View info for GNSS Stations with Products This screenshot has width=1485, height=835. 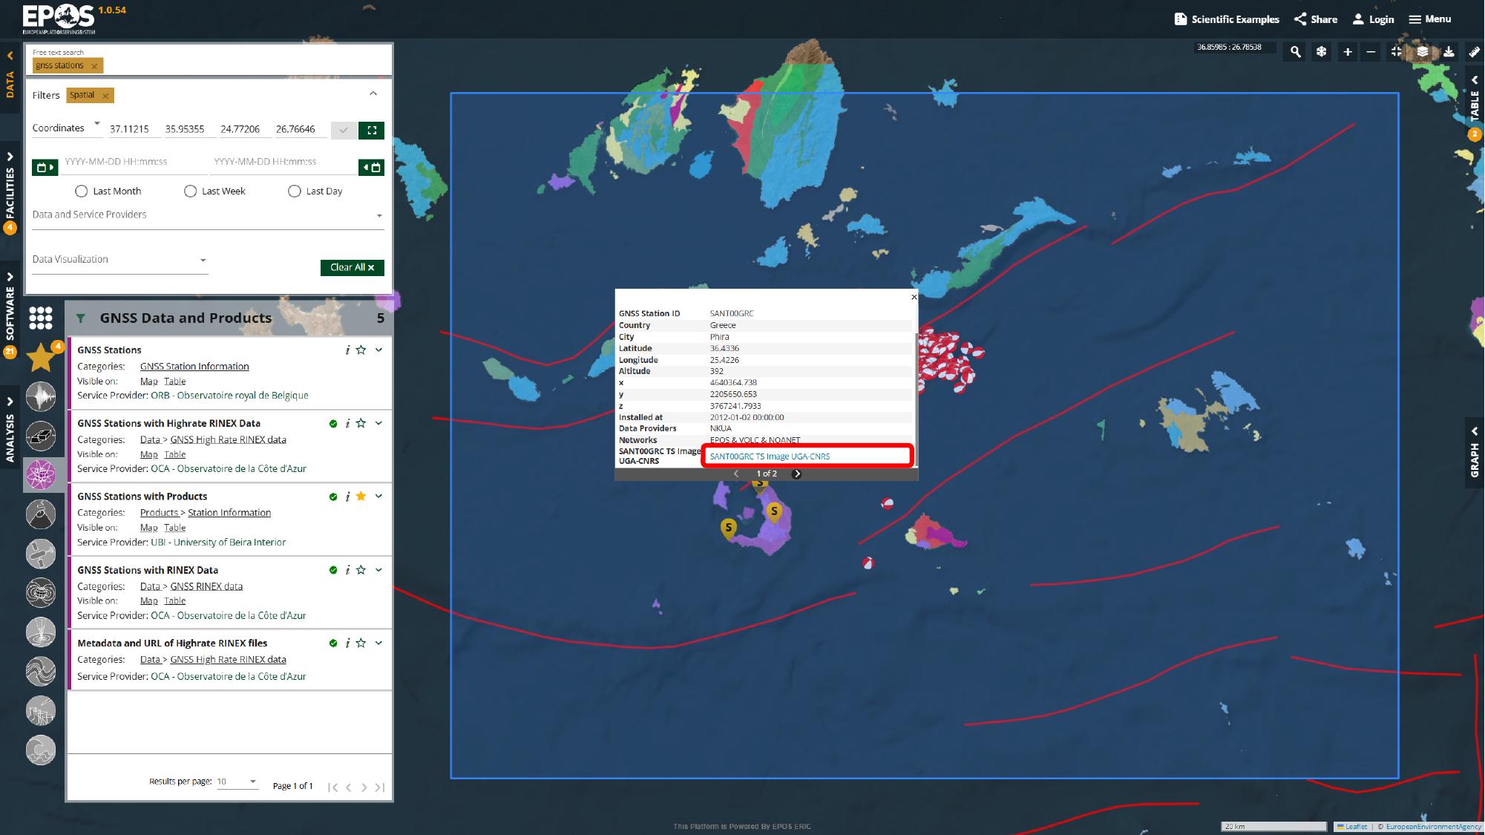point(347,497)
